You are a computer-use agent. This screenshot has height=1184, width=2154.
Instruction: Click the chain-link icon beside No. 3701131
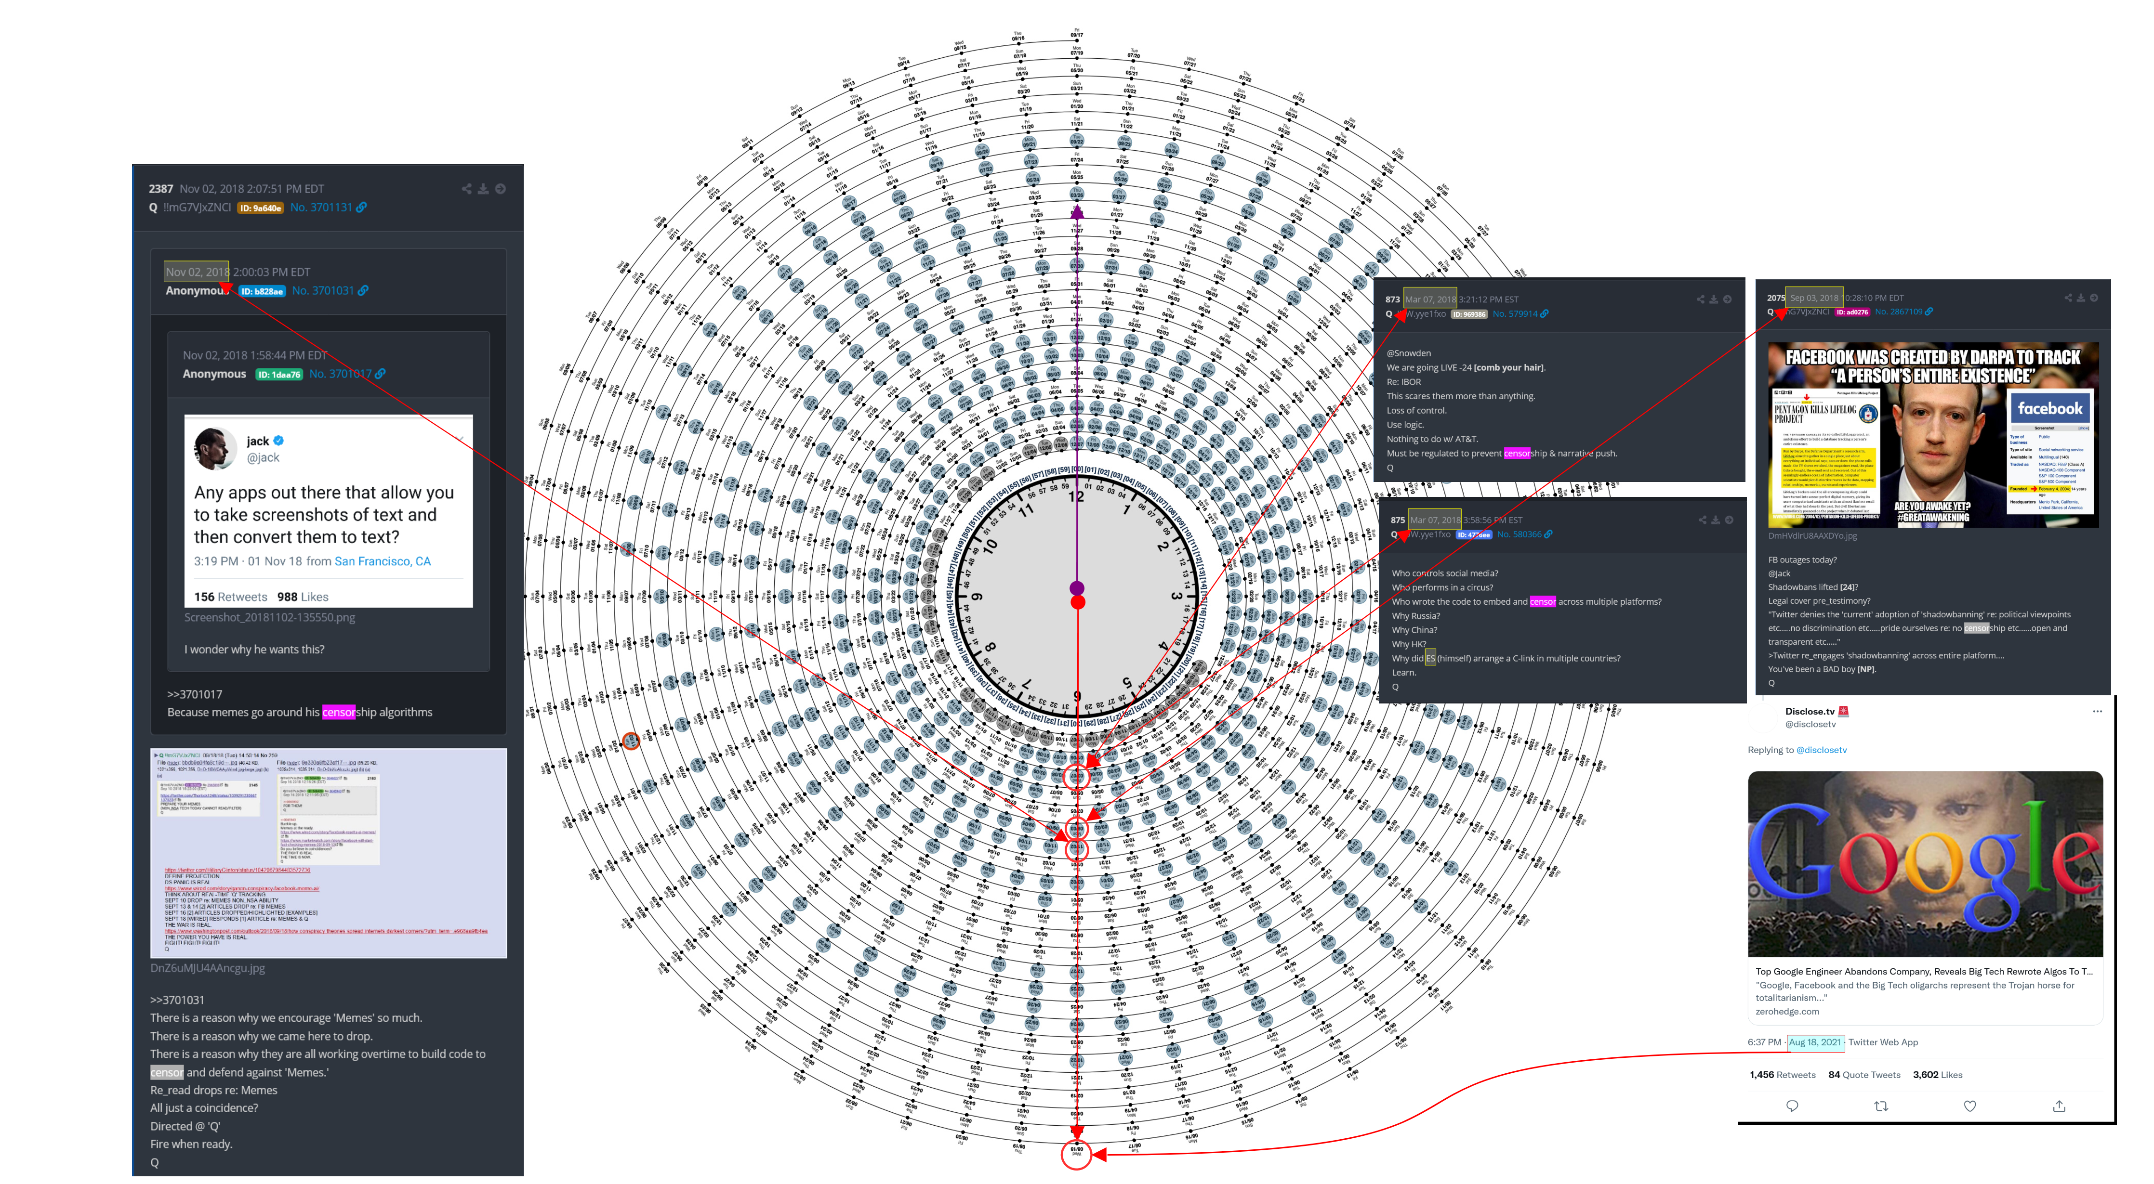pyautogui.click(x=361, y=207)
